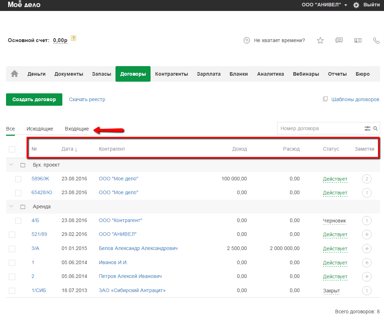Add a note to contract 521/89
The image size is (384, 320).
click(x=367, y=234)
